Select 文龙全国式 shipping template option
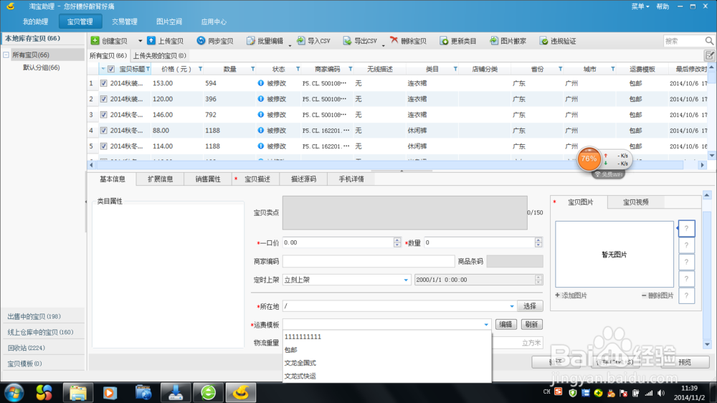717x403 pixels. click(386, 363)
